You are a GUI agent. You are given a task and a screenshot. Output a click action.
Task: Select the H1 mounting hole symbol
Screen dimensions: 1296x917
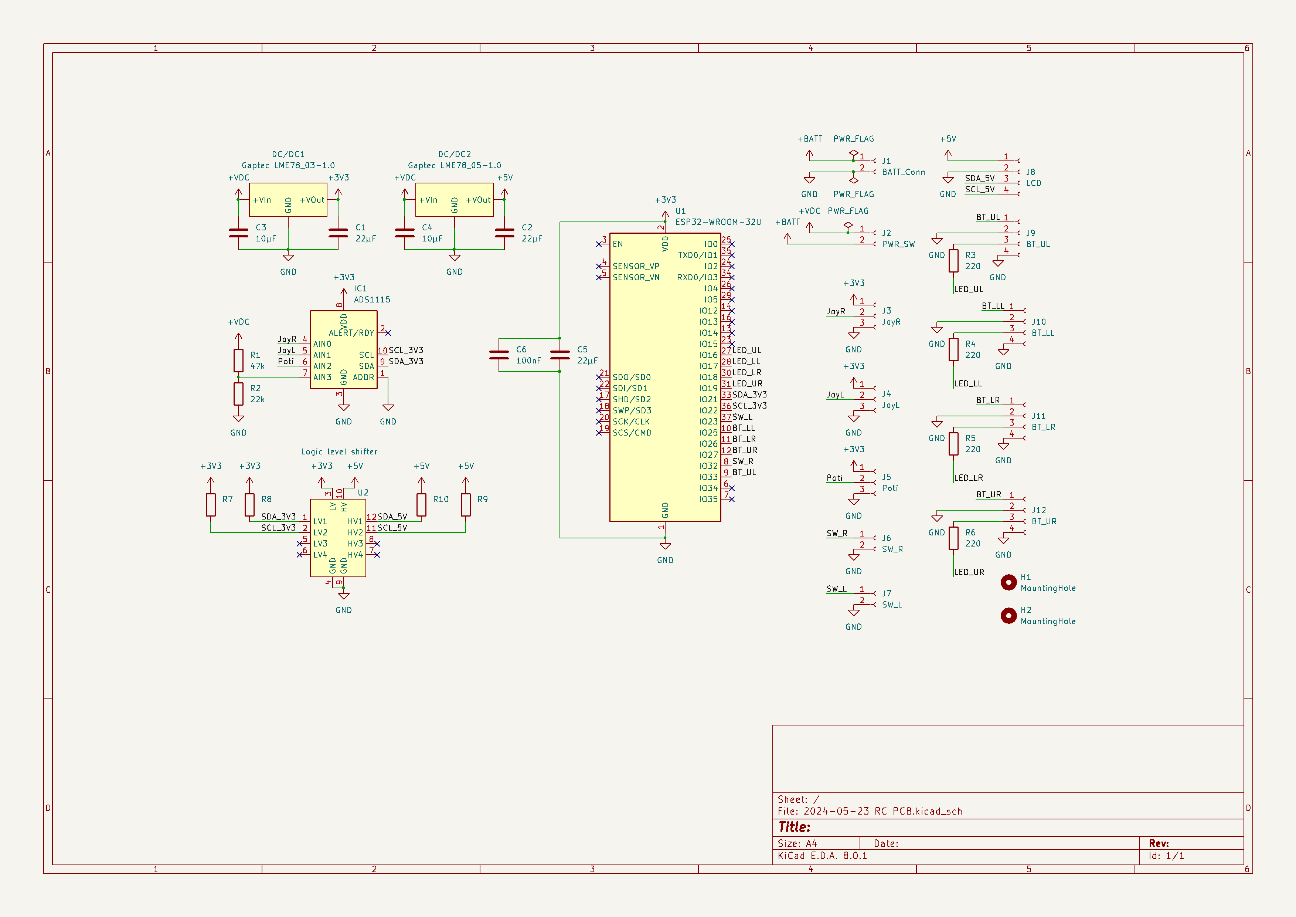pyautogui.click(x=1008, y=582)
